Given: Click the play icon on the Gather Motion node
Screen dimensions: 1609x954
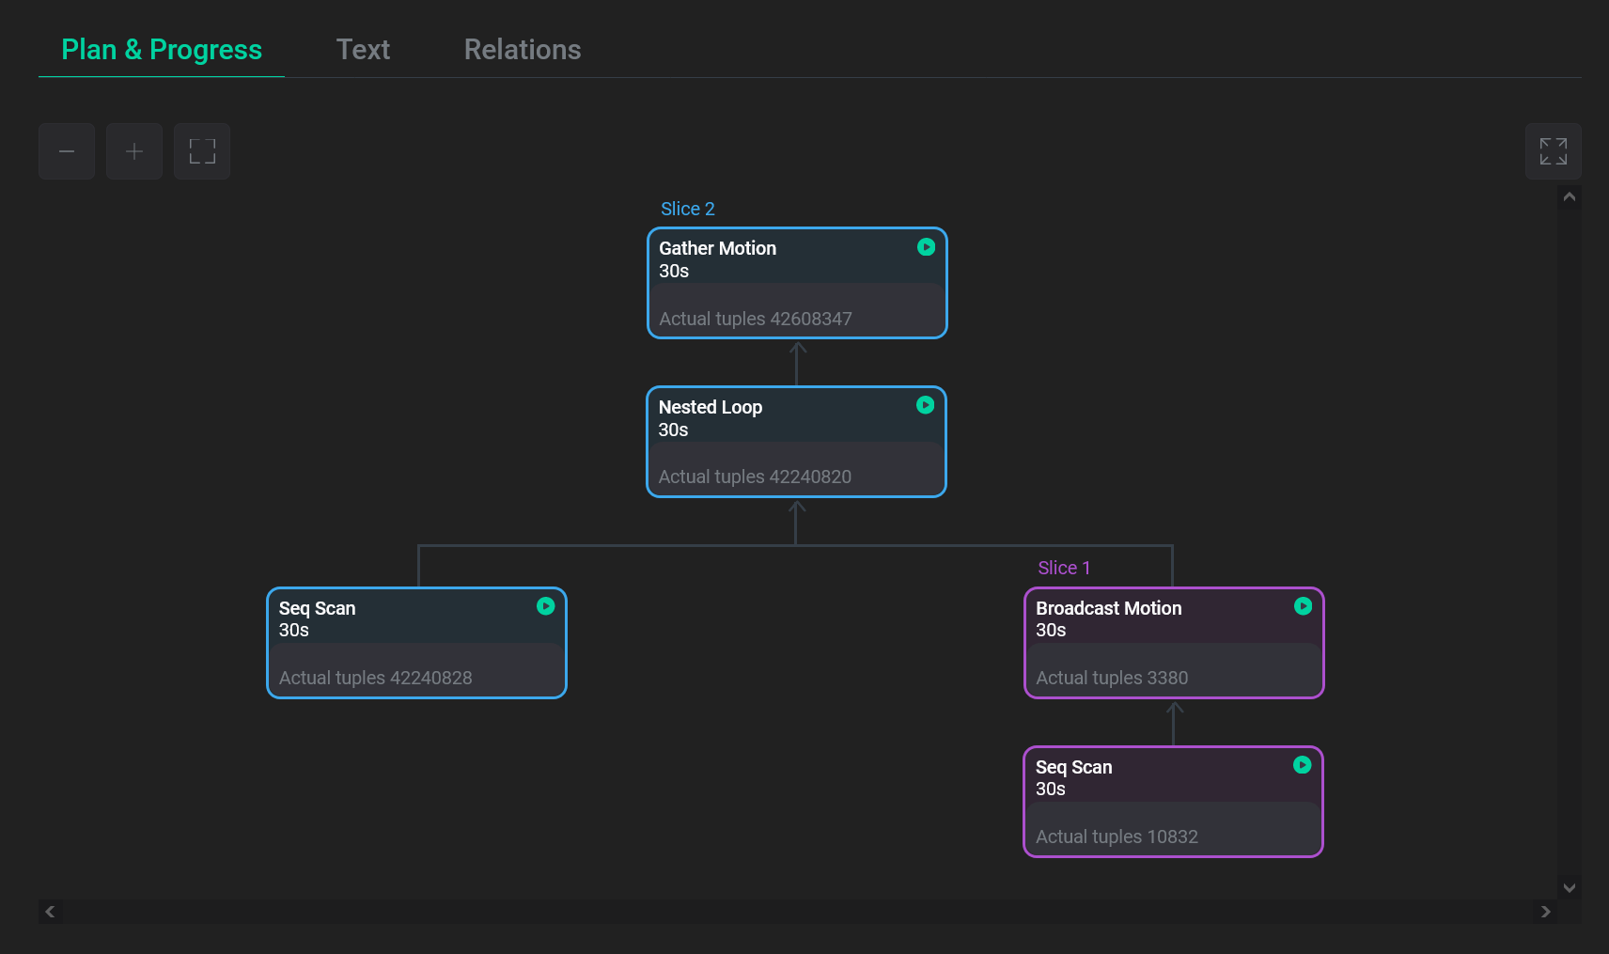Looking at the screenshot, I should pos(926,247).
